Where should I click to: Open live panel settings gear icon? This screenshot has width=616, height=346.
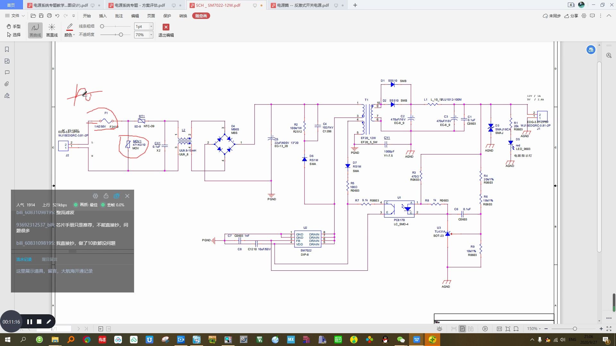pyautogui.click(x=95, y=196)
